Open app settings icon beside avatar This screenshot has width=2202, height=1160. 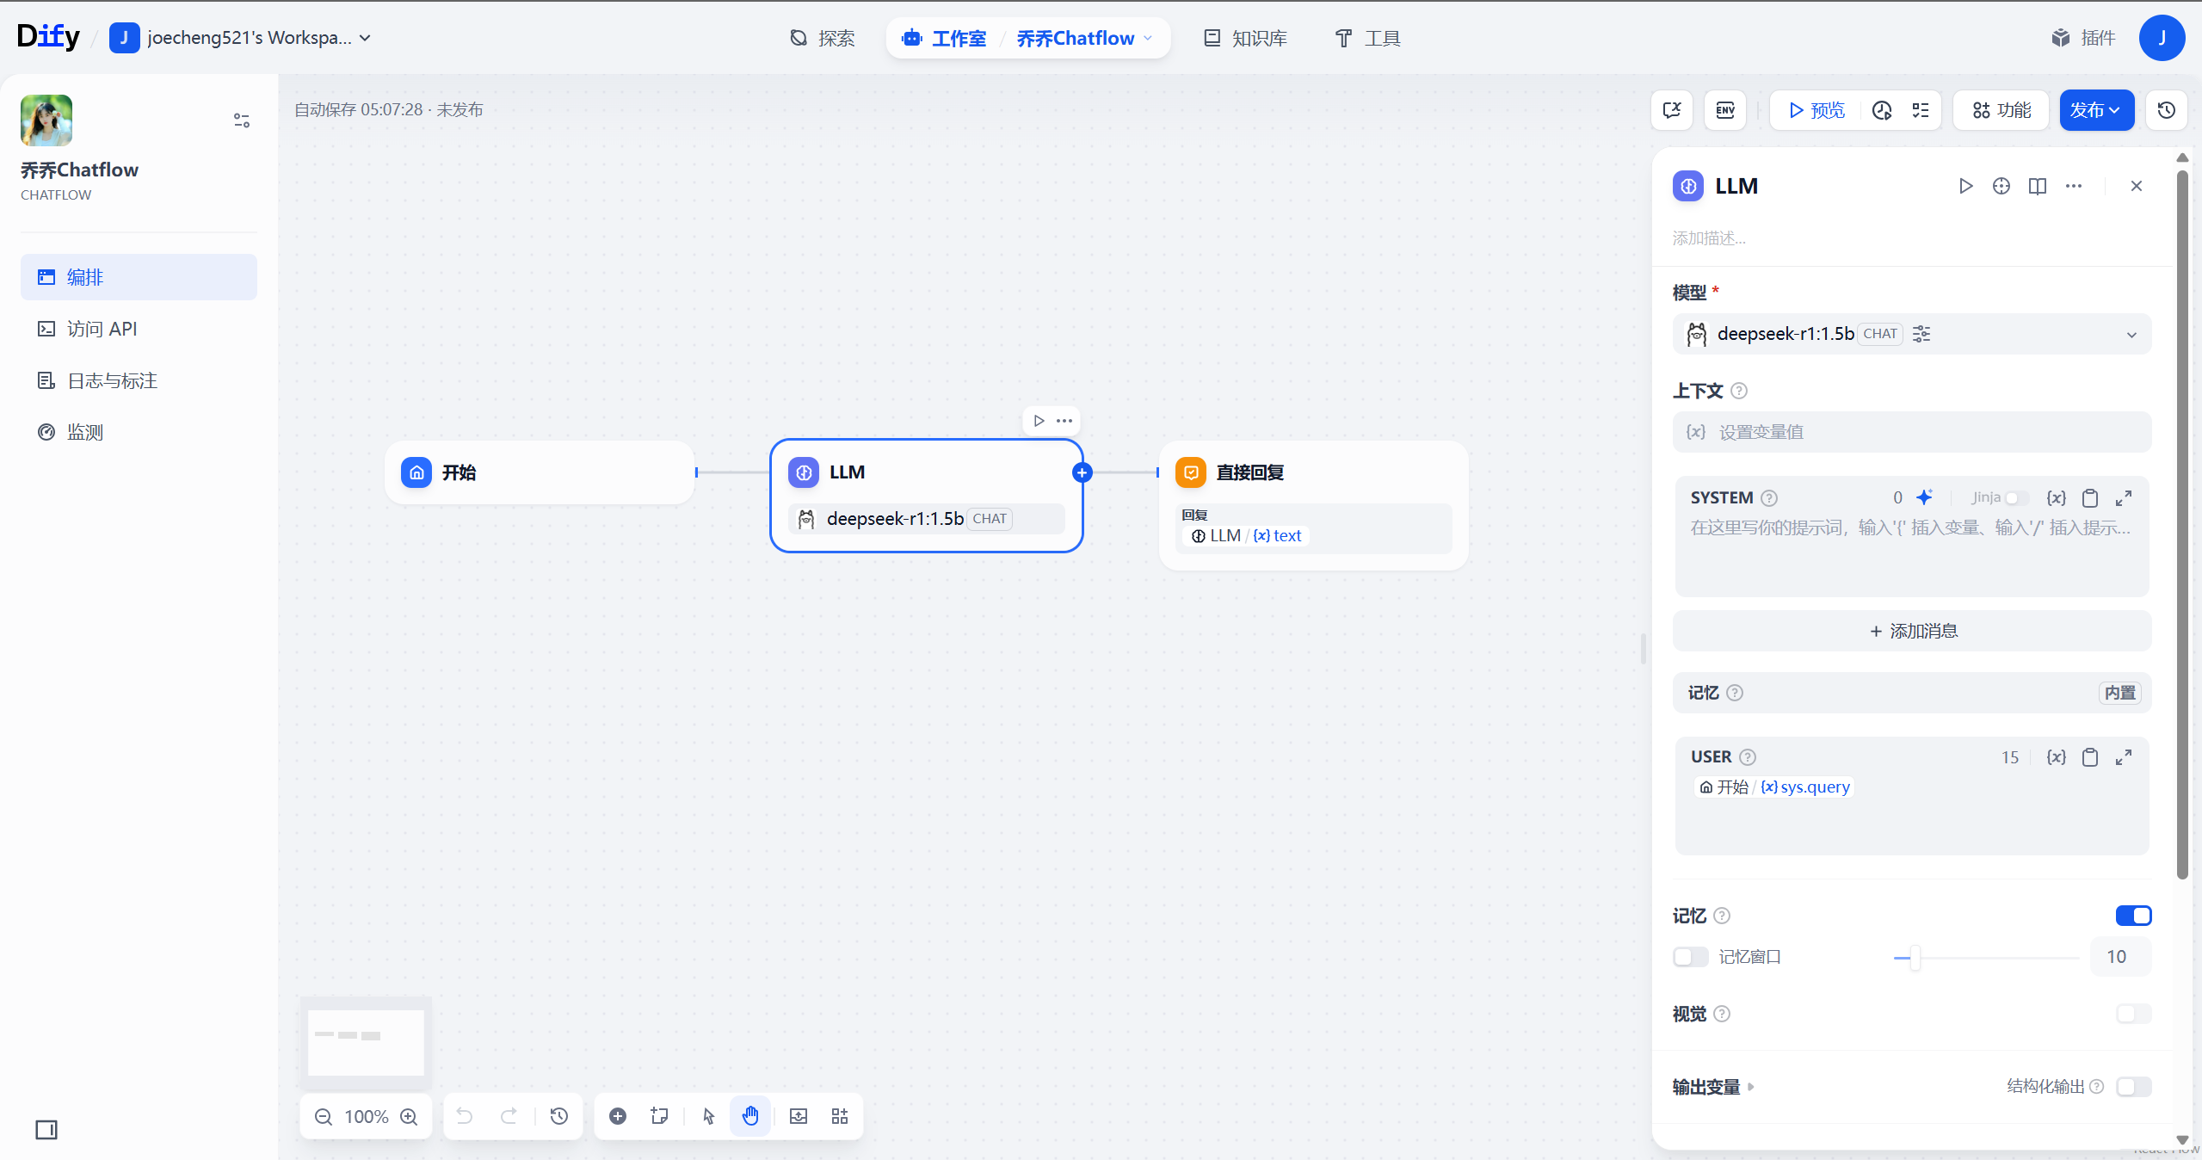click(242, 120)
